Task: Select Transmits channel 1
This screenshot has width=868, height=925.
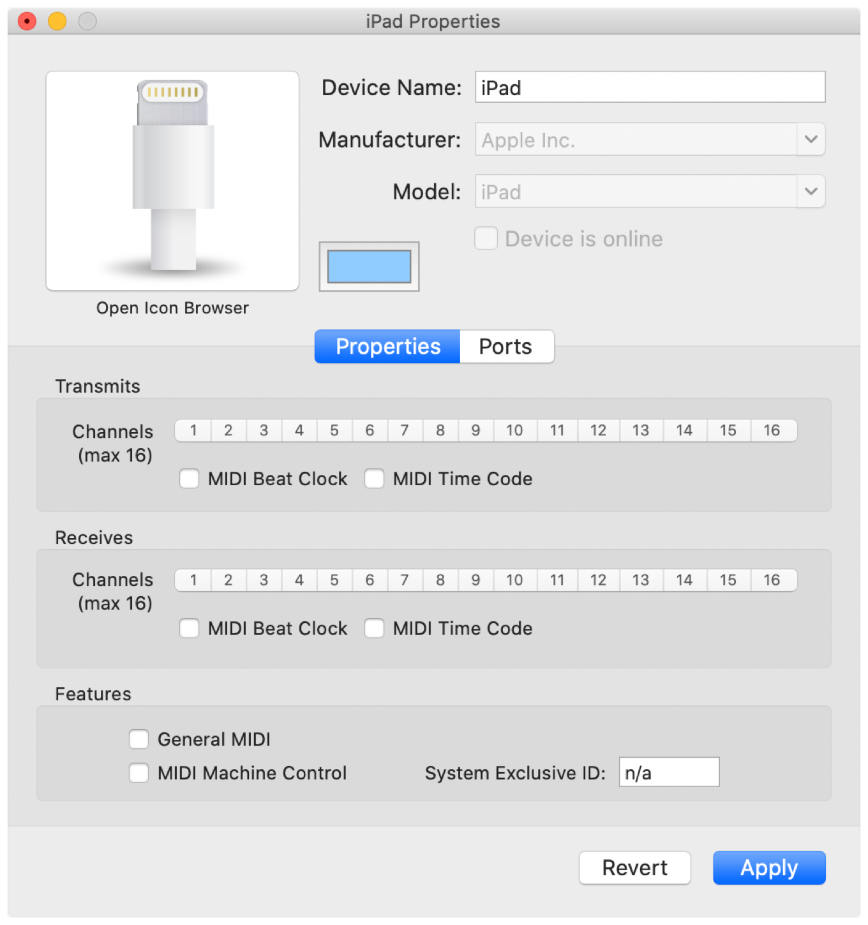Action: click(x=193, y=431)
